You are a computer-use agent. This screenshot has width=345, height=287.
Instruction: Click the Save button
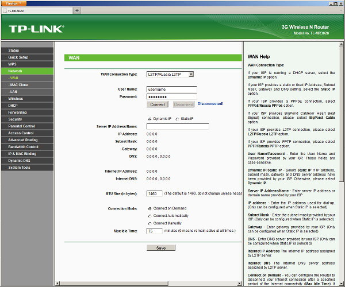coord(161,247)
